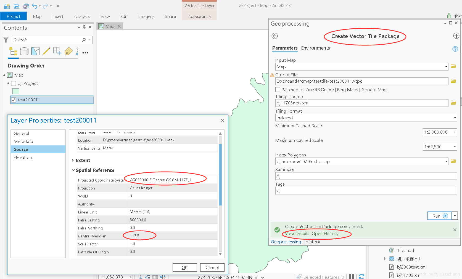
Task: Open Minimum Cached Scale dropdown
Action: click(455, 132)
